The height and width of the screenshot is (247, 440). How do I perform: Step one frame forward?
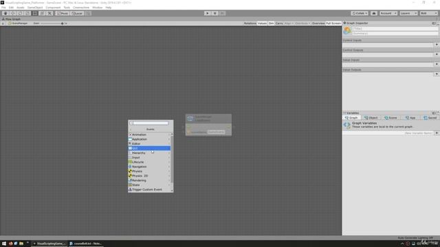pos(222,13)
